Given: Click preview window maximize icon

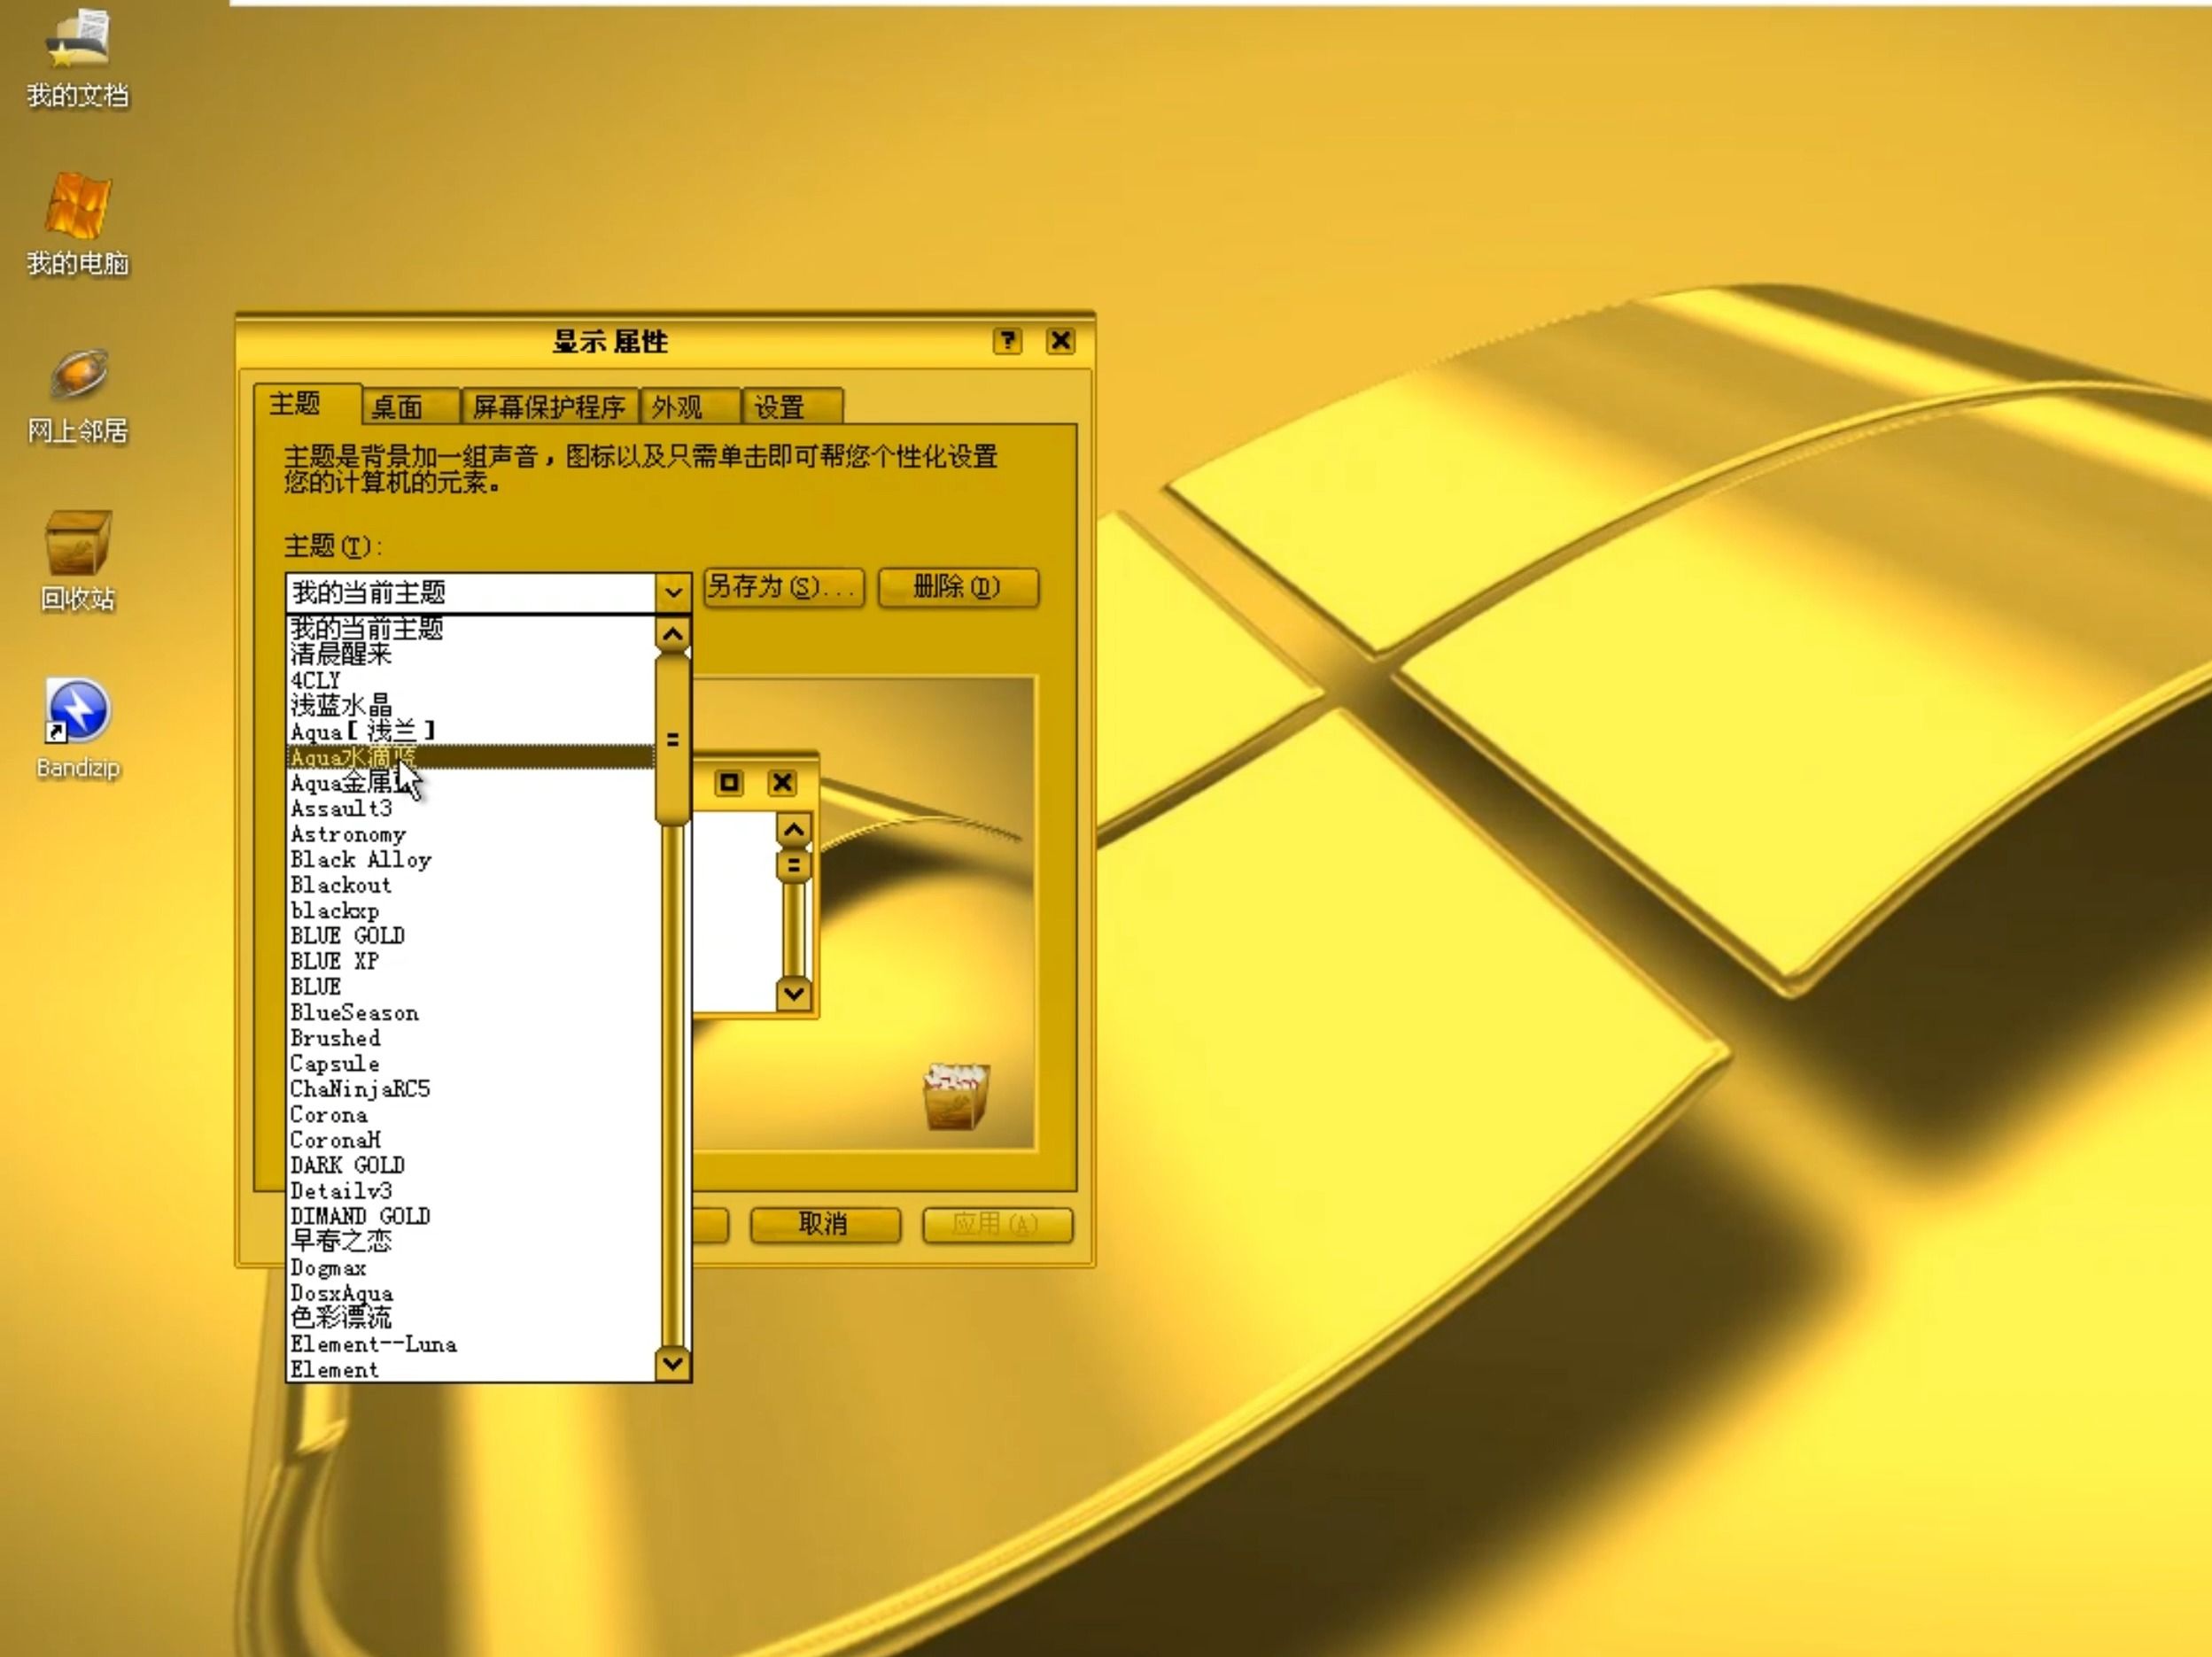Looking at the screenshot, I should click(729, 782).
